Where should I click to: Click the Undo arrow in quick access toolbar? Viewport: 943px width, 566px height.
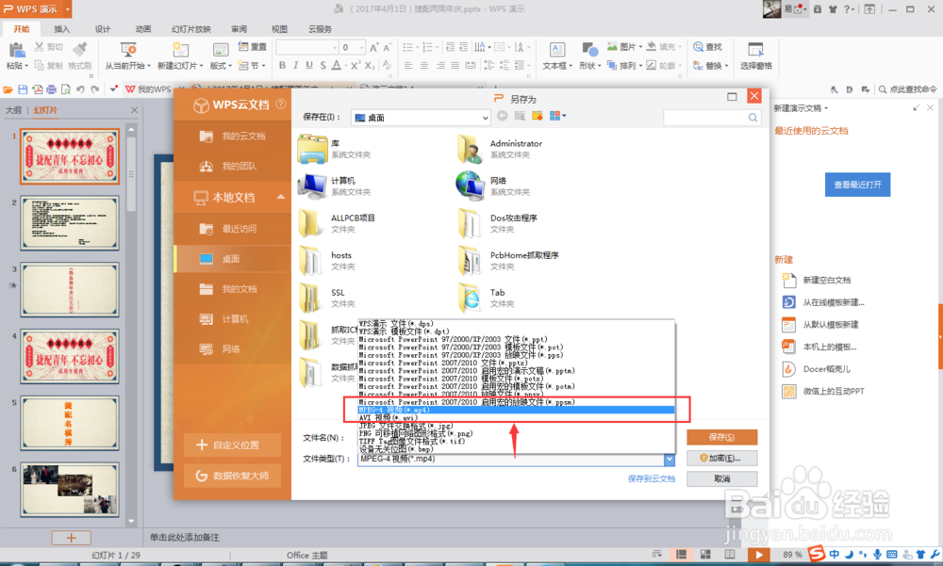80,89
